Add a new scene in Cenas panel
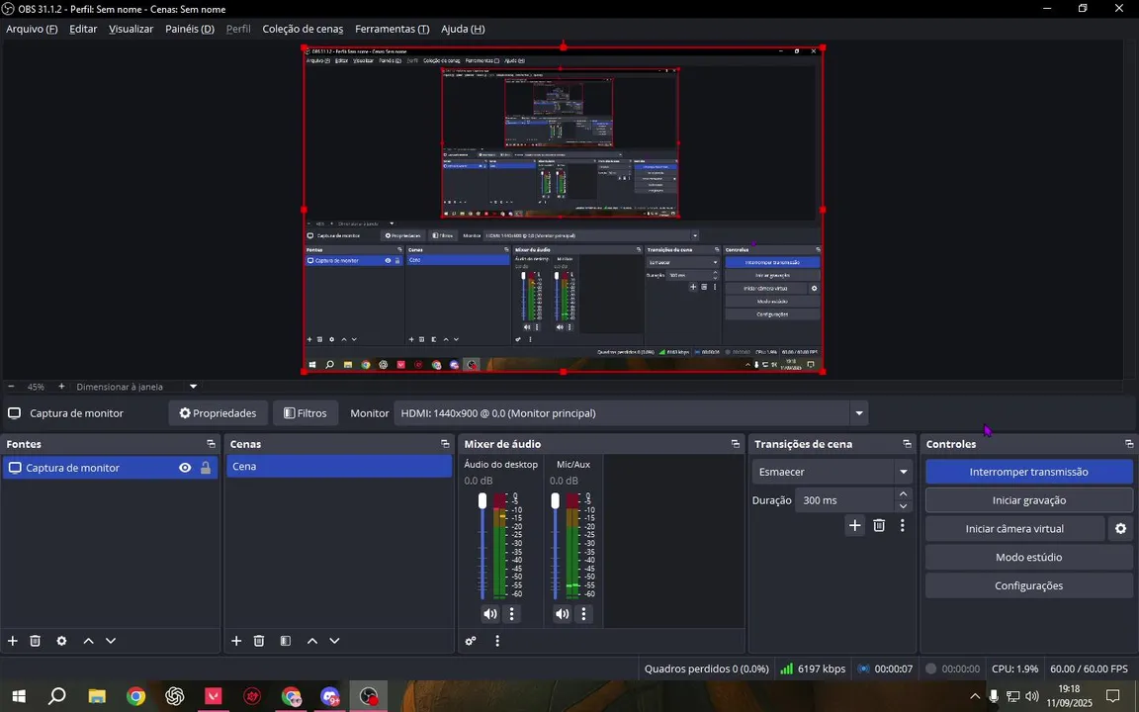The height and width of the screenshot is (712, 1139). [236, 641]
